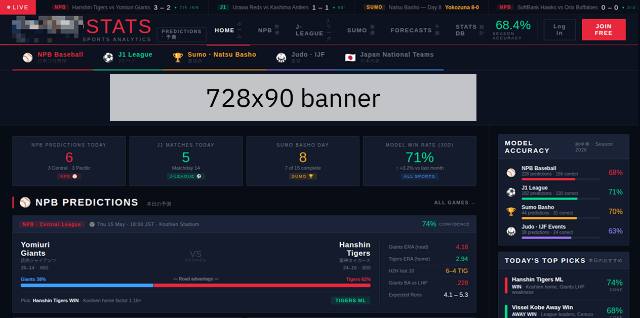This screenshot has width=640, height=318.
Task: Click the J1 League green accuracy progress bar
Action: pyautogui.click(x=549, y=199)
